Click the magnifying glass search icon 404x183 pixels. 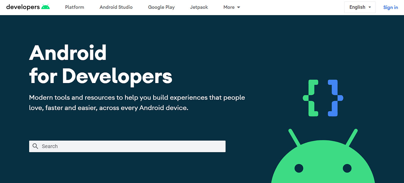click(x=35, y=146)
